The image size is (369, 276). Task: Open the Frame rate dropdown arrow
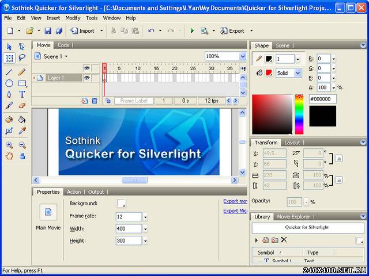point(145,217)
